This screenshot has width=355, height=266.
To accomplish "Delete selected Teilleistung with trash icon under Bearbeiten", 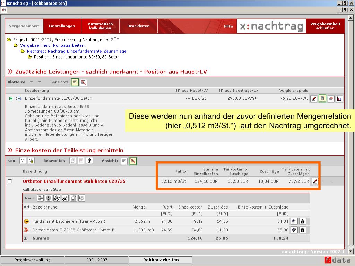I will (x=89, y=161).
